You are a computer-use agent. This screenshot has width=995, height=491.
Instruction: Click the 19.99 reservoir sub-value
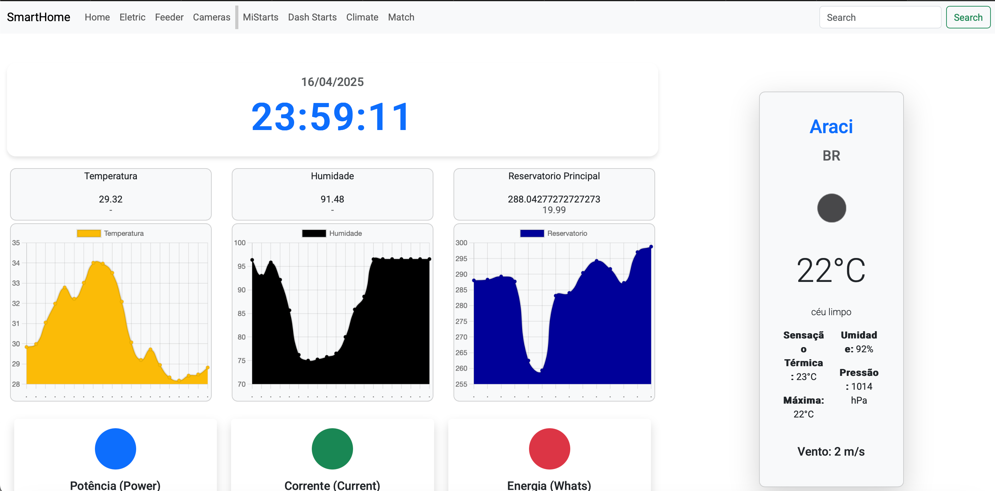(554, 210)
